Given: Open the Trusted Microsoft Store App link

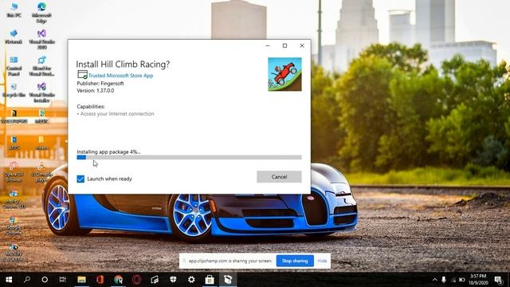Looking at the screenshot, I should 120,76.
